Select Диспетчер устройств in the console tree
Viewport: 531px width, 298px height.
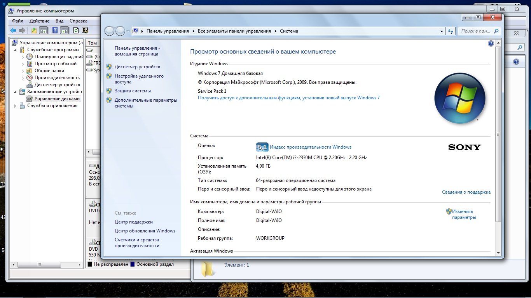(x=57, y=85)
